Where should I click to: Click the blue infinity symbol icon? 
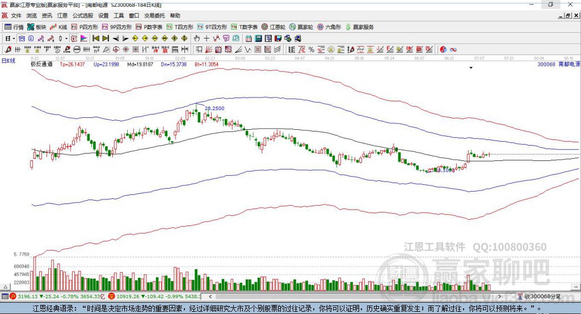tap(453, 50)
